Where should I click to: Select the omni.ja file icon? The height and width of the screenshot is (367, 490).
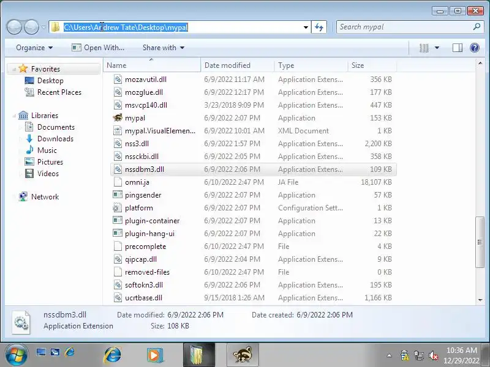coord(118,182)
